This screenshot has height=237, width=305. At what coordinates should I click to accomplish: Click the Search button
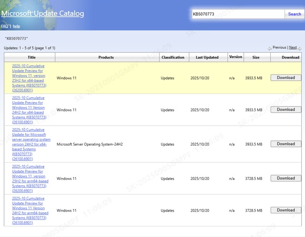(x=294, y=14)
